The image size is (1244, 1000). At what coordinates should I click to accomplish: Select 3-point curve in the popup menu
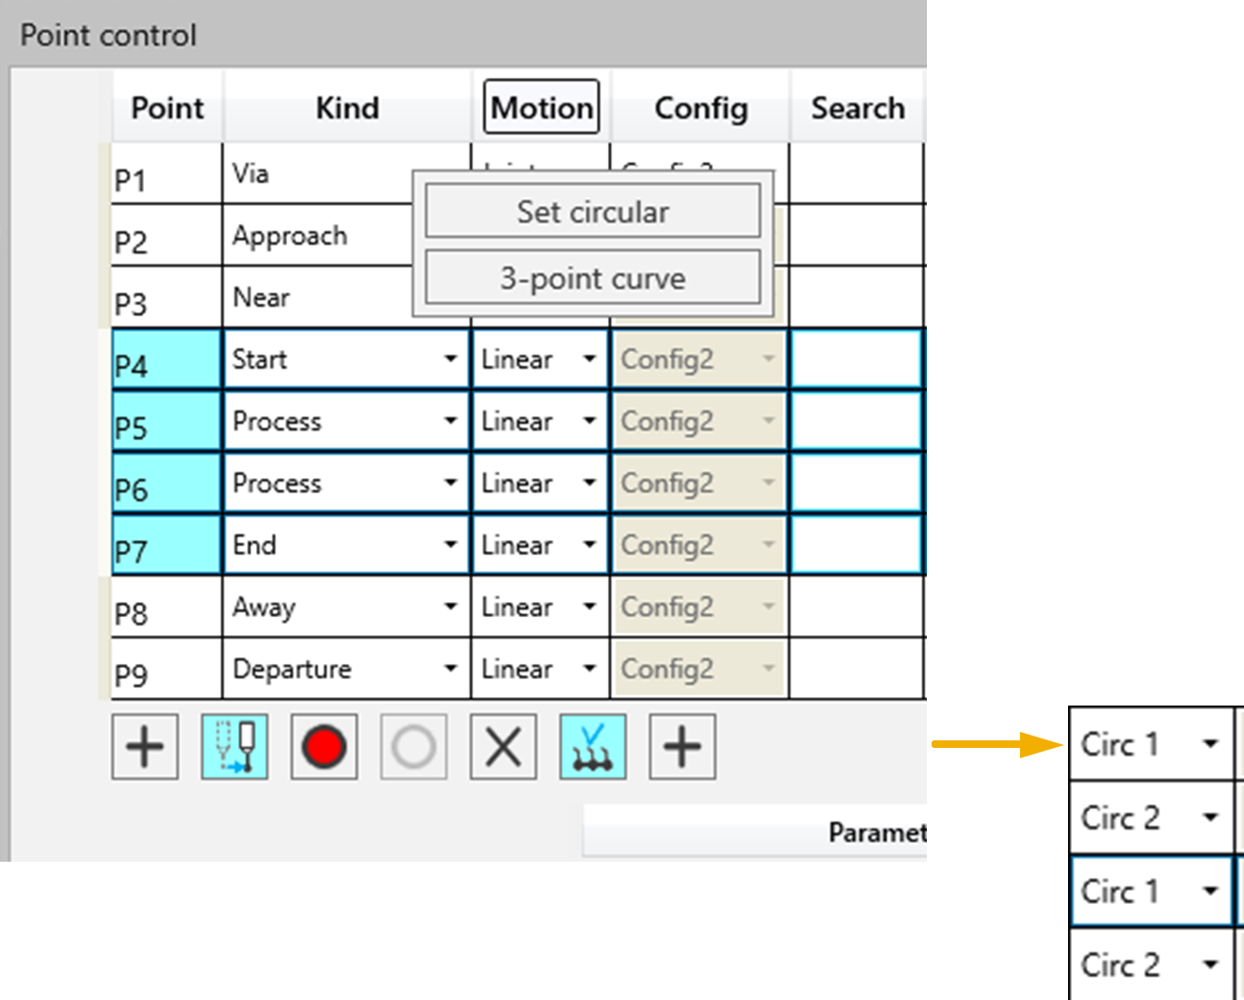click(593, 278)
